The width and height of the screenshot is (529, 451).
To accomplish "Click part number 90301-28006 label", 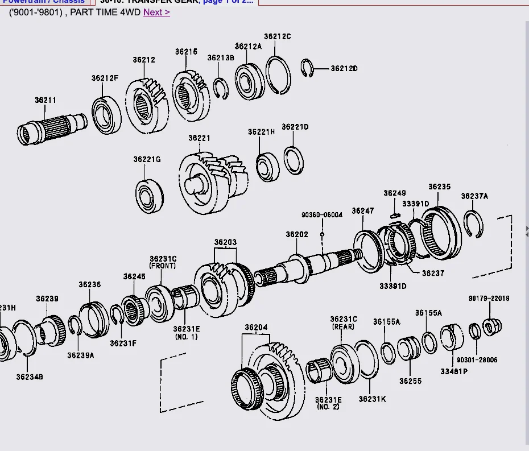I will pyautogui.click(x=477, y=360).
